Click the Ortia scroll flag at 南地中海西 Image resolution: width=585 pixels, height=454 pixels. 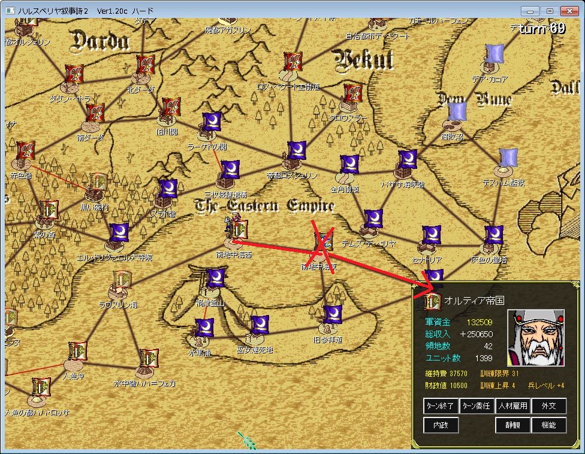pos(239,229)
